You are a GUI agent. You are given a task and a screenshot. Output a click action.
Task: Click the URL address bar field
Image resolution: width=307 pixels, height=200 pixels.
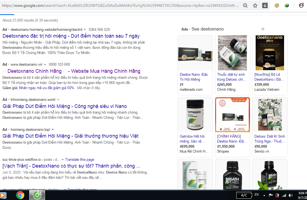click(120, 5)
